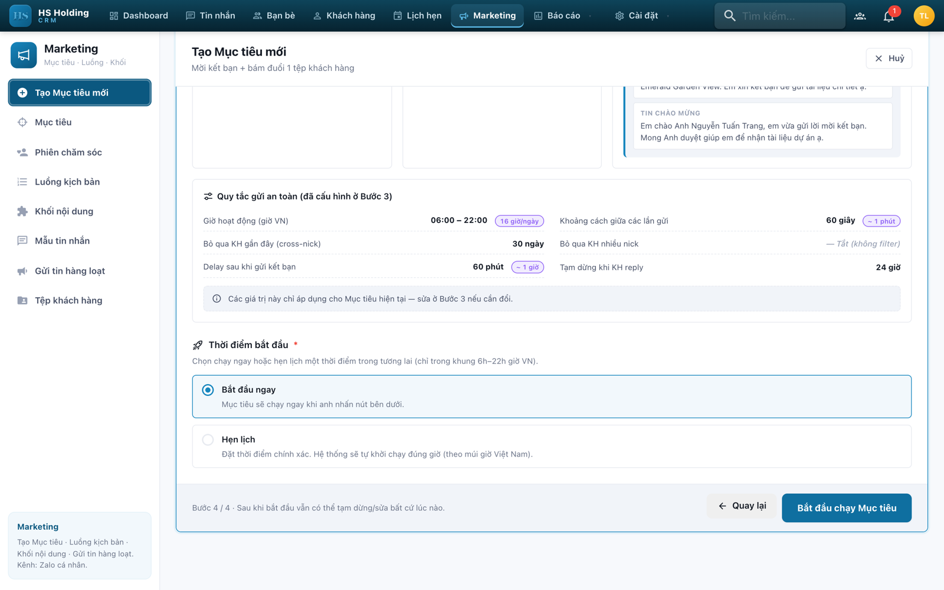This screenshot has height=590, width=944.
Task: Open the notification bell
Action: pyautogui.click(x=889, y=16)
